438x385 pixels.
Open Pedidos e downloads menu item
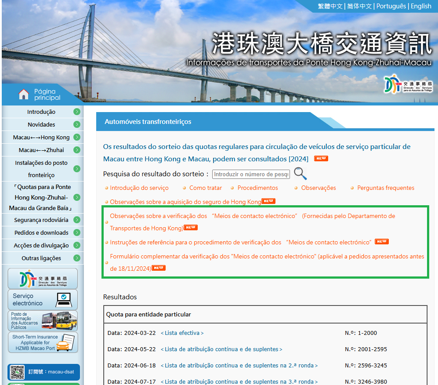(41, 233)
